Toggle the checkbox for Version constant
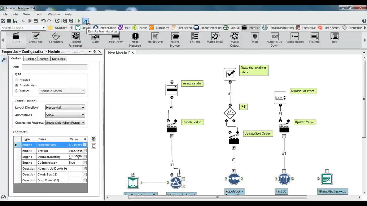This screenshot has width=367, height=206. [85, 151]
